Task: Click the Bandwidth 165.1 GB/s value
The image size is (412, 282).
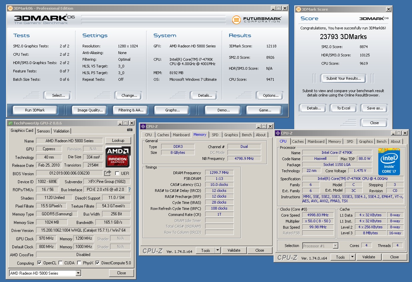Action: (113, 222)
